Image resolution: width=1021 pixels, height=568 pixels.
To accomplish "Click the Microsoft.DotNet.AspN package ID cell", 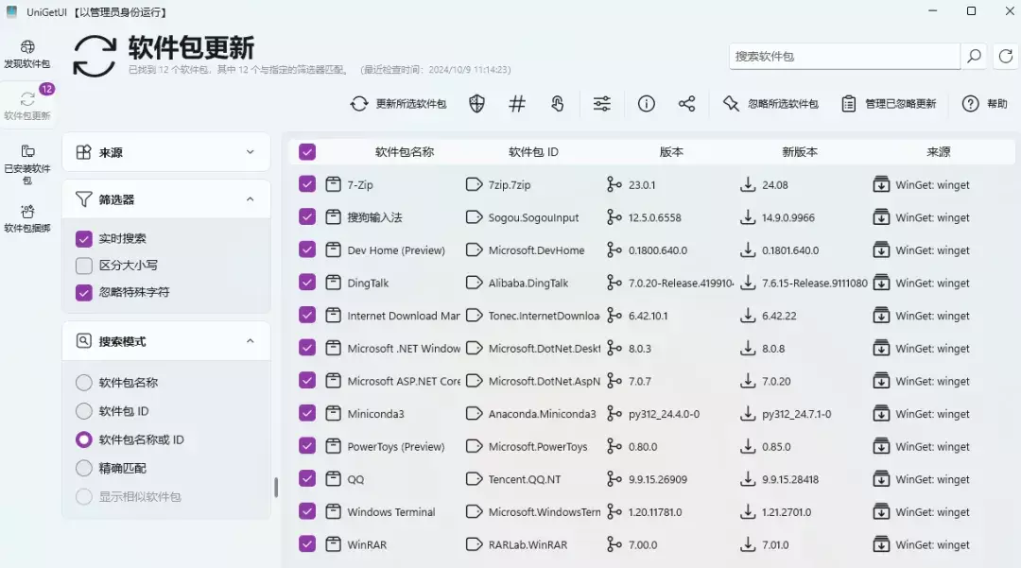I will (x=544, y=381).
